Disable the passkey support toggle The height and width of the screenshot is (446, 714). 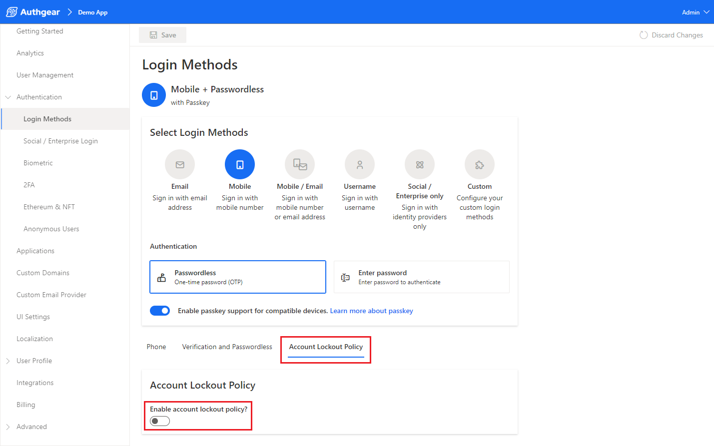[160, 311]
